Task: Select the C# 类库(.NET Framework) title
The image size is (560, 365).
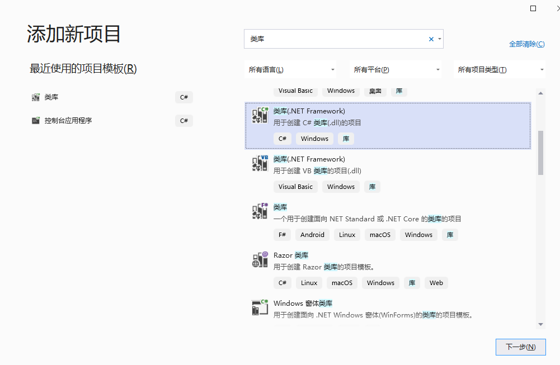Action: [309, 111]
